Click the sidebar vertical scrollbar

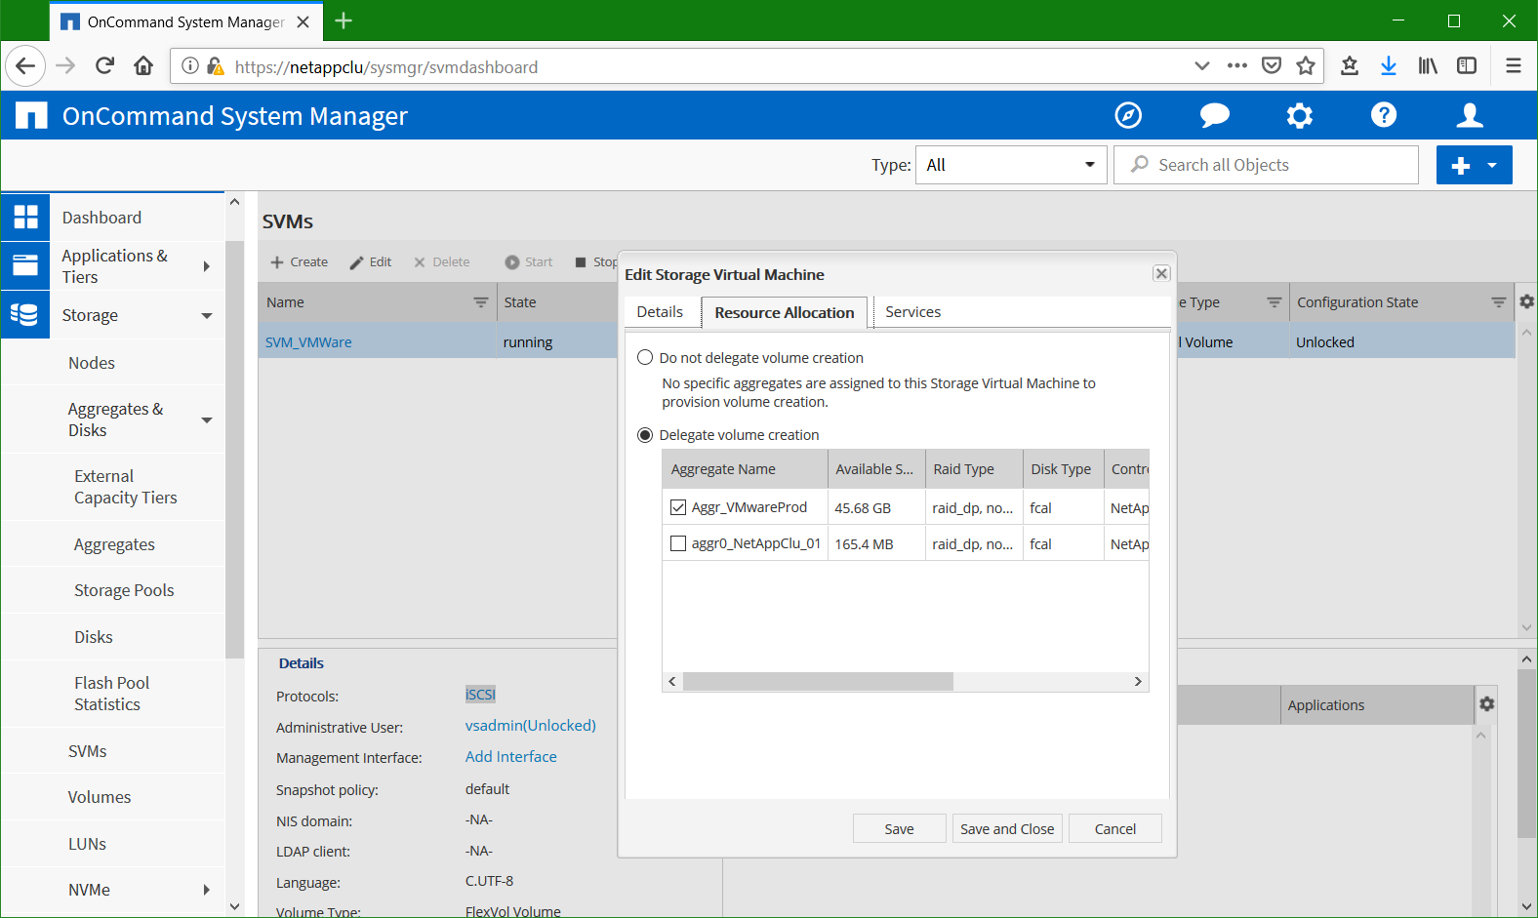[x=234, y=449]
